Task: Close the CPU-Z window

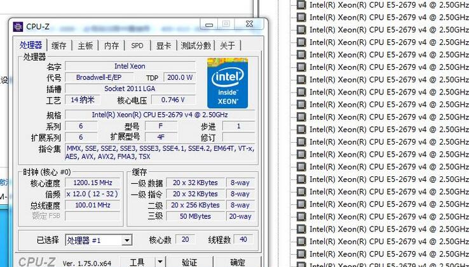Action: tap(250, 24)
